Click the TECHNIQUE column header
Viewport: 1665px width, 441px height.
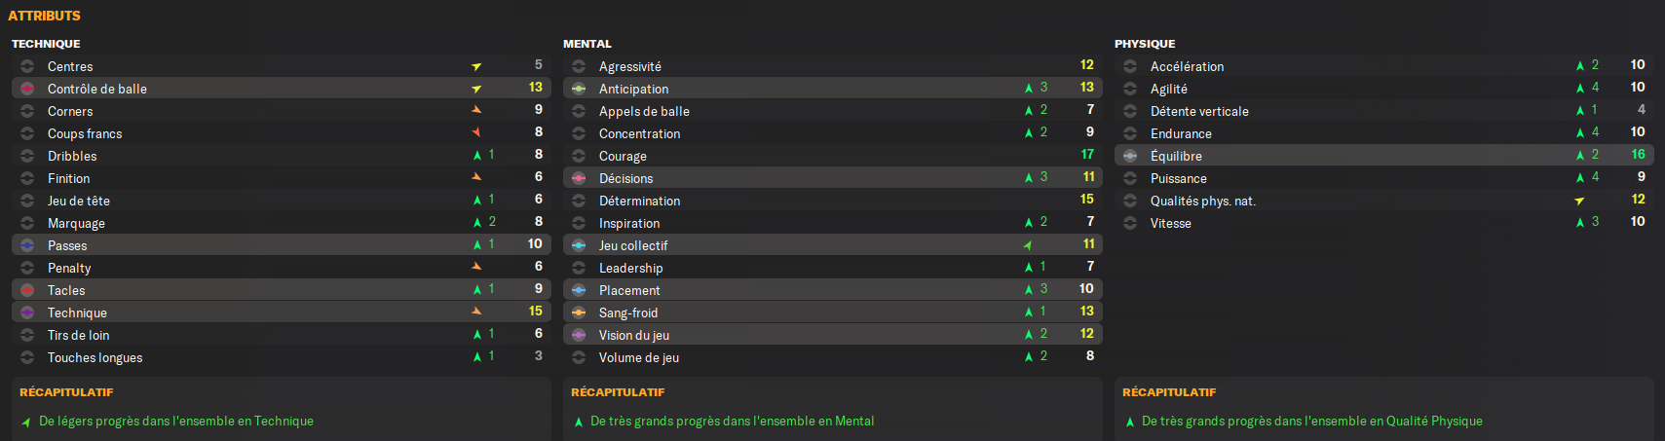pos(46,44)
